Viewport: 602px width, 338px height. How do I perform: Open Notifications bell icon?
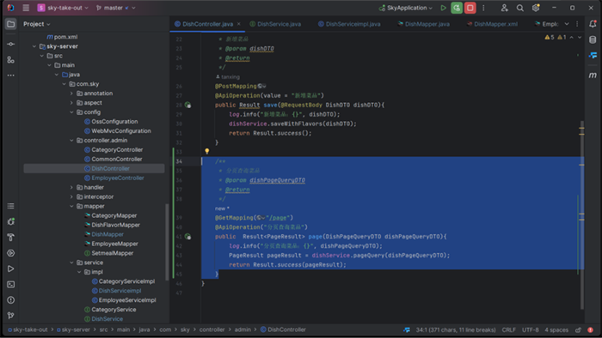[593, 24]
